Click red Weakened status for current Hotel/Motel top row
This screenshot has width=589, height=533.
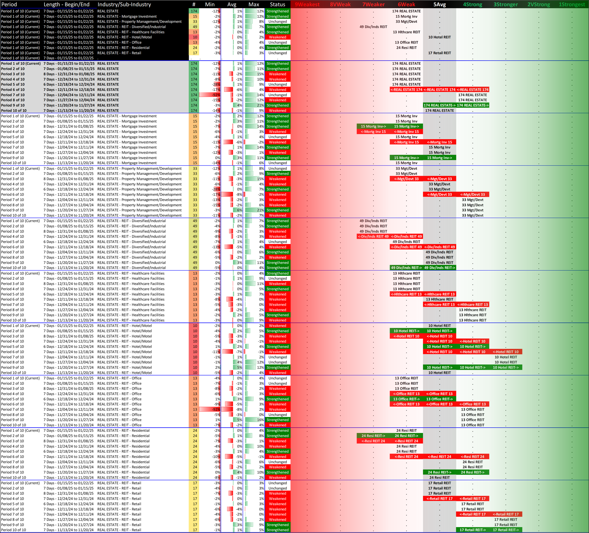pyautogui.click(x=277, y=37)
